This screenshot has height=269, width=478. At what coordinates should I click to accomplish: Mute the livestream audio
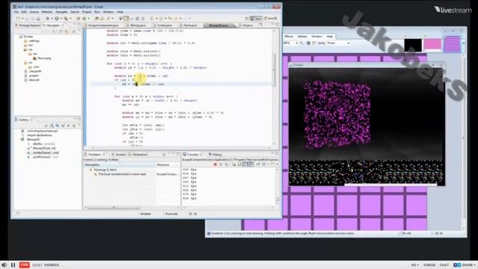click(x=4, y=265)
